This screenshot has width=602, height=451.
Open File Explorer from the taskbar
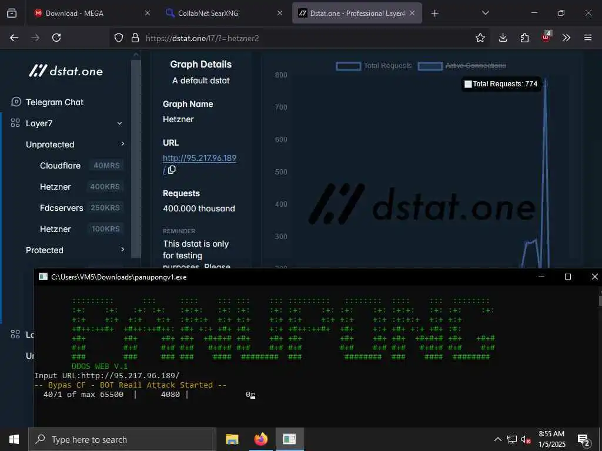[x=232, y=439]
